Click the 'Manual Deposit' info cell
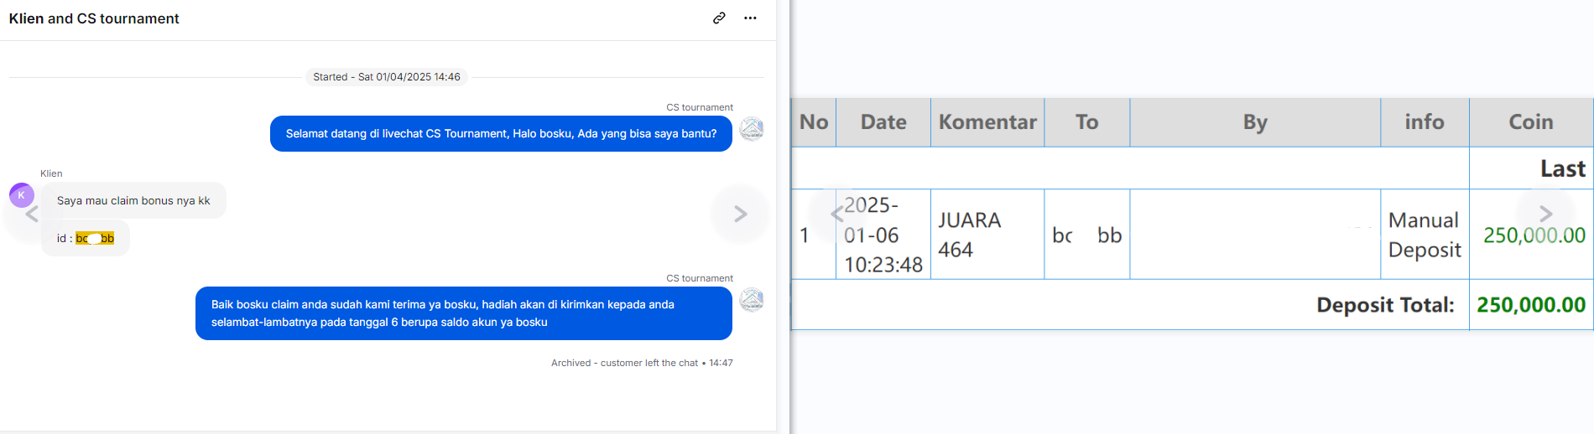 tap(1425, 235)
